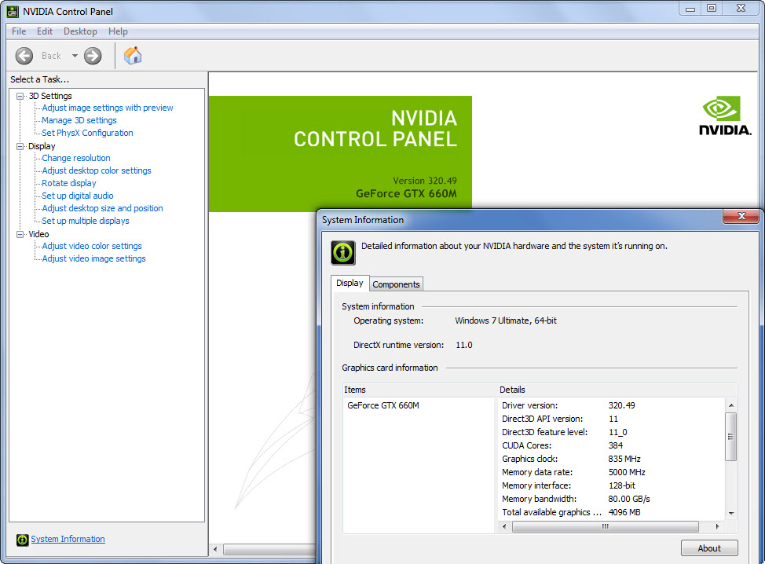
Task: Select GeForce GTX 660M in Items list
Action: coord(383,405)
